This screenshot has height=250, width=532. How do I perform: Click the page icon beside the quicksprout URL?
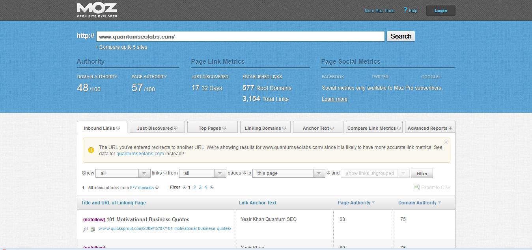pos(93,229)
